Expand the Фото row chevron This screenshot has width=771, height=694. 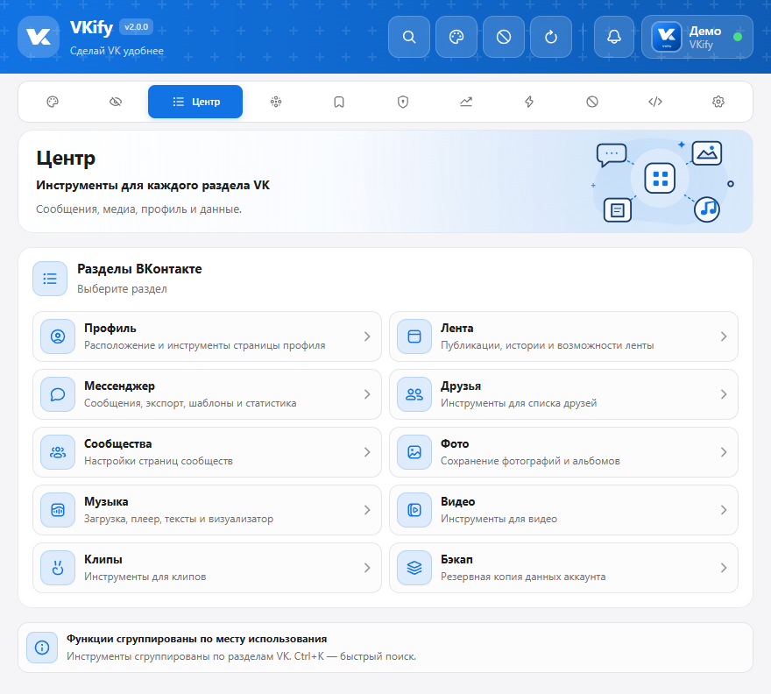(724, 452)
